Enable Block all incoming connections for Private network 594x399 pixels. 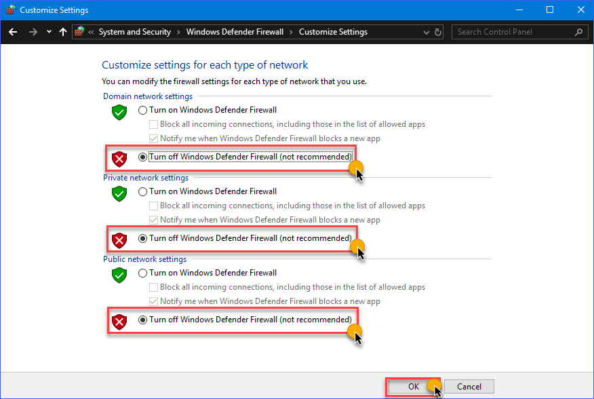click(x=155, y=205)
